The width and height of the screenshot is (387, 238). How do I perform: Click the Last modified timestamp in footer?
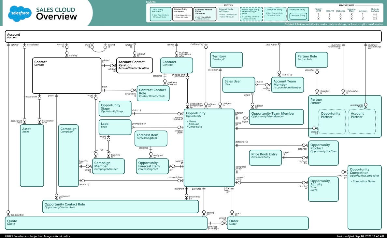click(360, 236)
